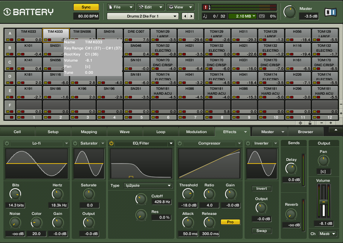
Task: Click the Battery logo icon
Action: tap(7, 12)
